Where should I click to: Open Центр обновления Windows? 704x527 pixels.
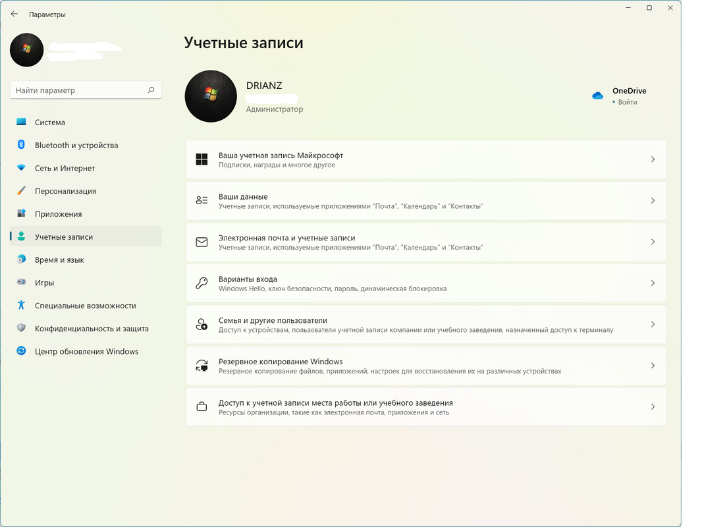86,351
